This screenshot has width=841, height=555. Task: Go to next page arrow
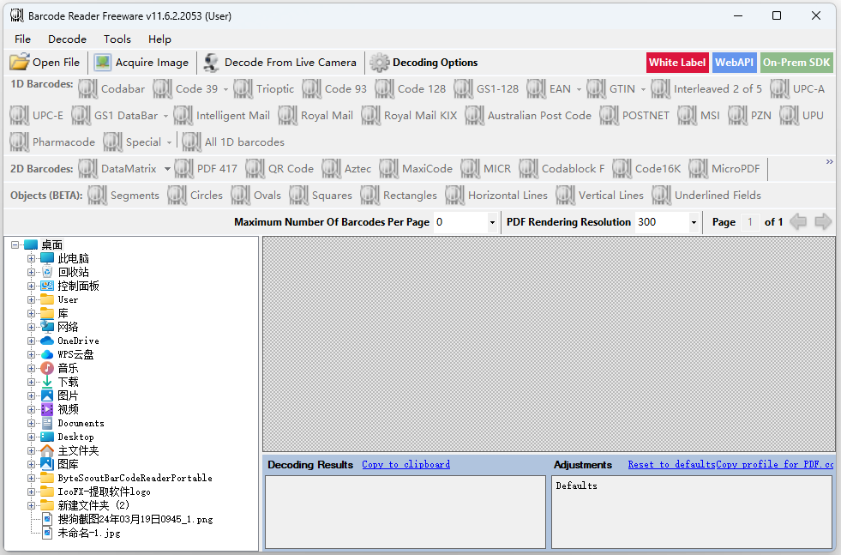coord(823,221)
